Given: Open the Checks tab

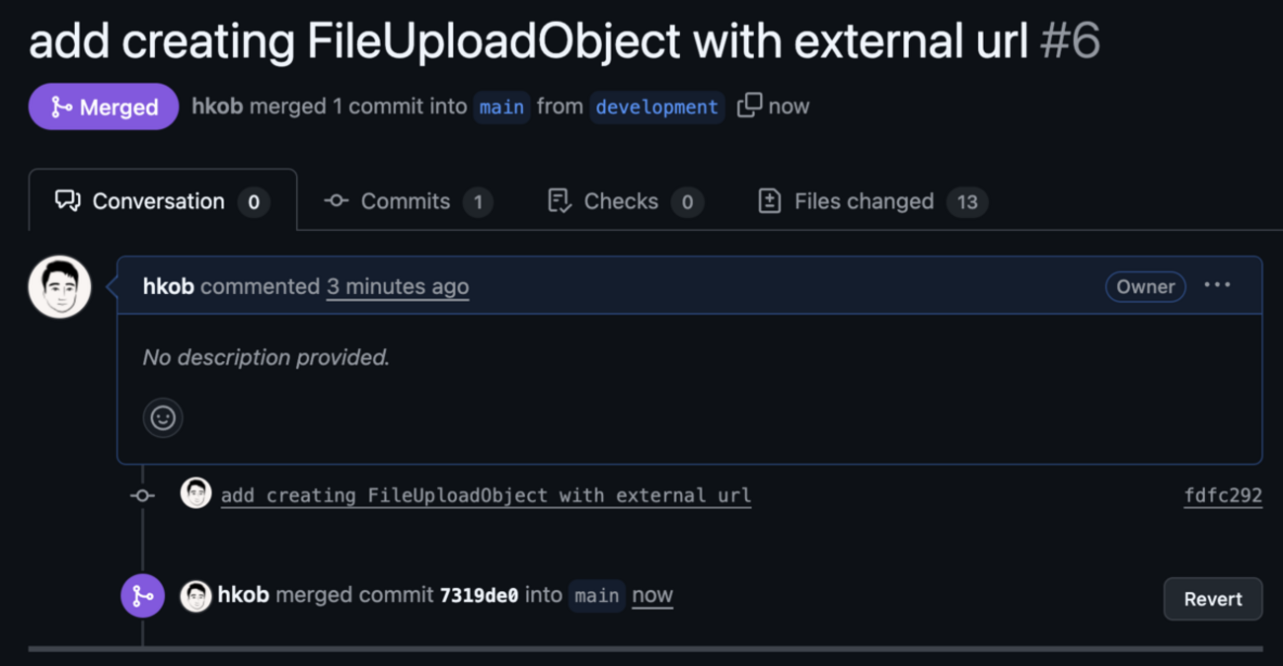Looking at the screenshot, I should (x=624, y=201).
